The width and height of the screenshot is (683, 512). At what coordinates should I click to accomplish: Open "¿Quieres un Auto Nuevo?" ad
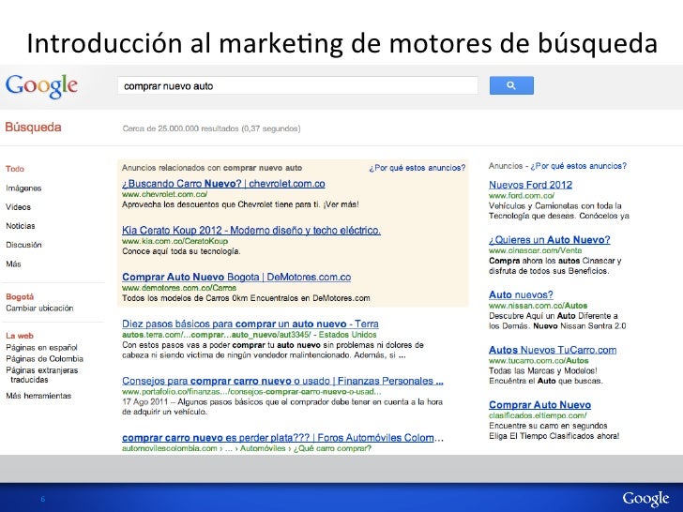click(549, 240)
